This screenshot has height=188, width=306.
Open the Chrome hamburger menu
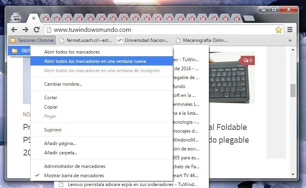click(x=290, y=29)
